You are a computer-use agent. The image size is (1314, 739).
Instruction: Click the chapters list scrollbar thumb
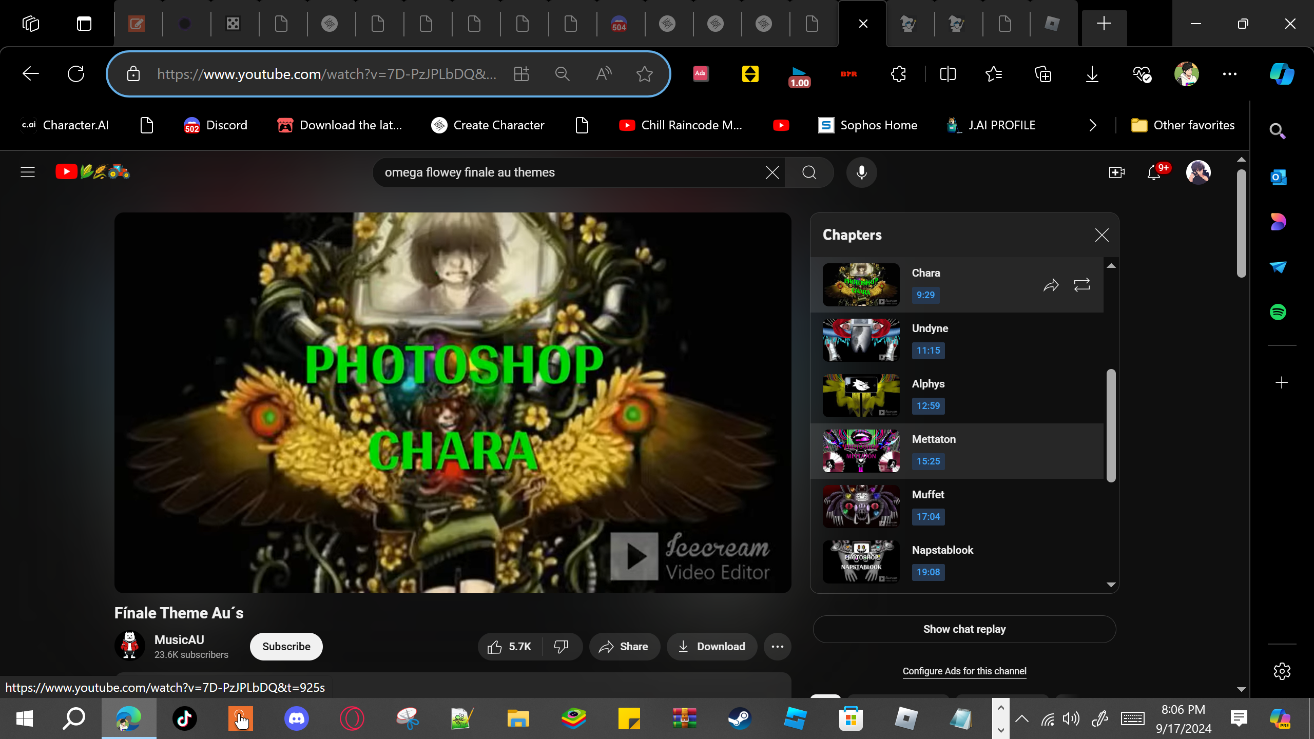[1111, 425]
